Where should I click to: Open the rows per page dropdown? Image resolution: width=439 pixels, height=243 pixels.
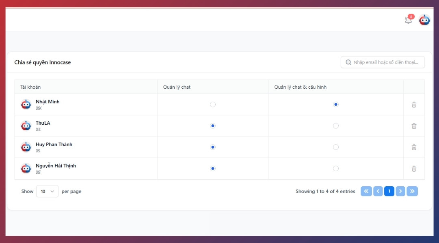click(x=47, y=191)
